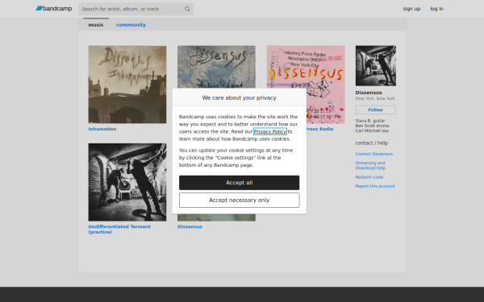
Task: Click the Accept all button
Action: pyautogui.click(x=240, y=183)
